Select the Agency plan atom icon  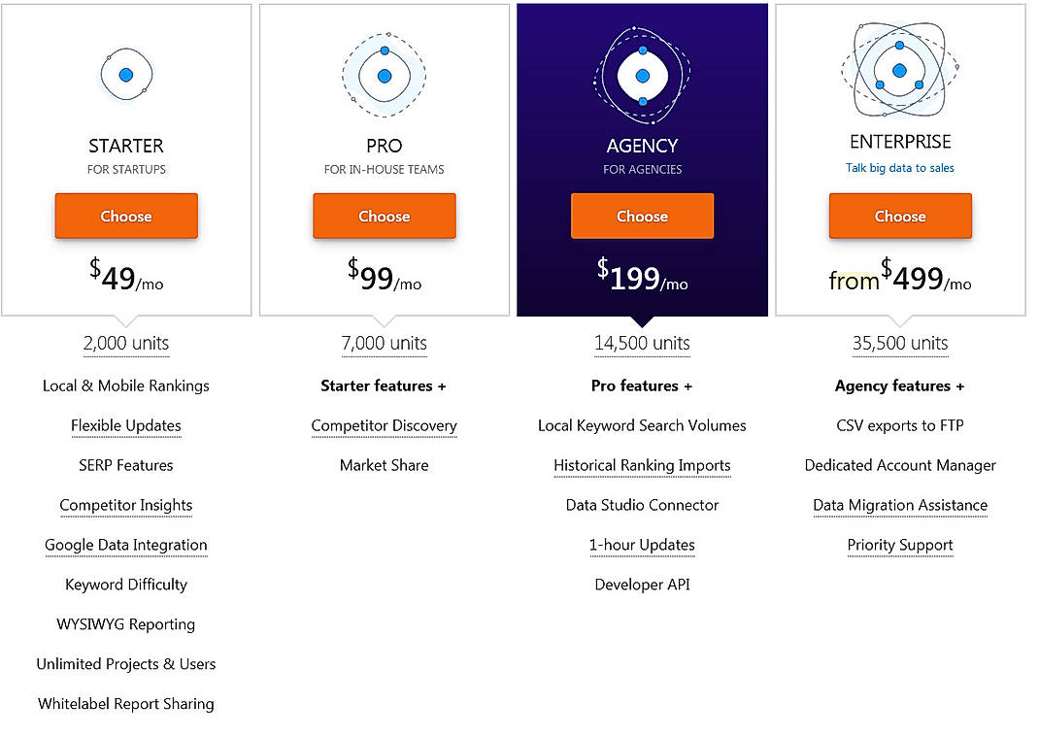point(642,74)
